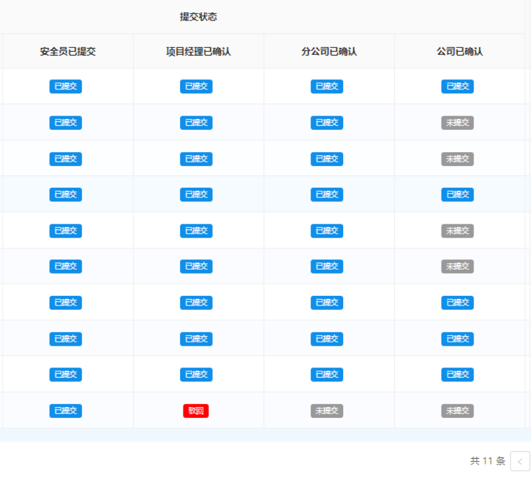Click first row's 已提交 badge under 分公司已确认
Viewport: 531px width, 478px height.
coord(327,86)
